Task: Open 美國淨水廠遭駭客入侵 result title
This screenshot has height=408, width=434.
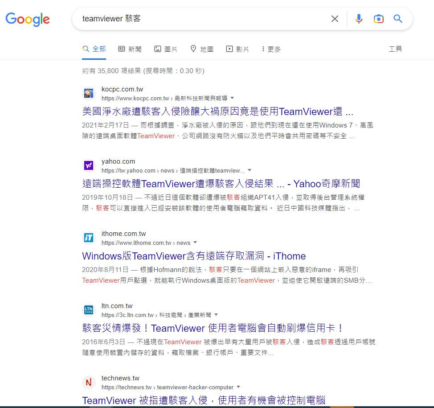Action: pos(217,111)
